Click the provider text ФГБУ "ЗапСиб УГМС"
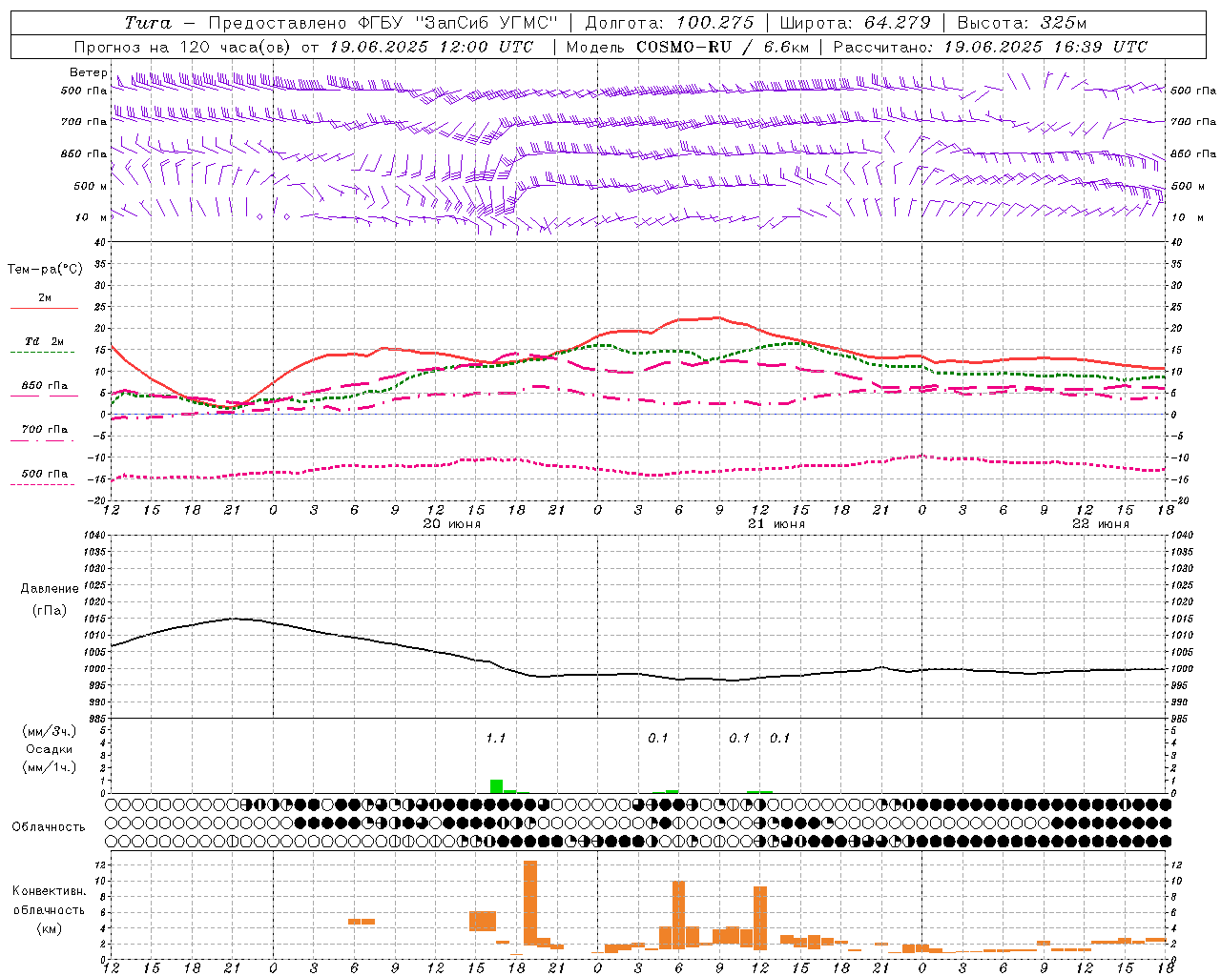This screenshot has height=976, width=1221. [x=456, y=23]
